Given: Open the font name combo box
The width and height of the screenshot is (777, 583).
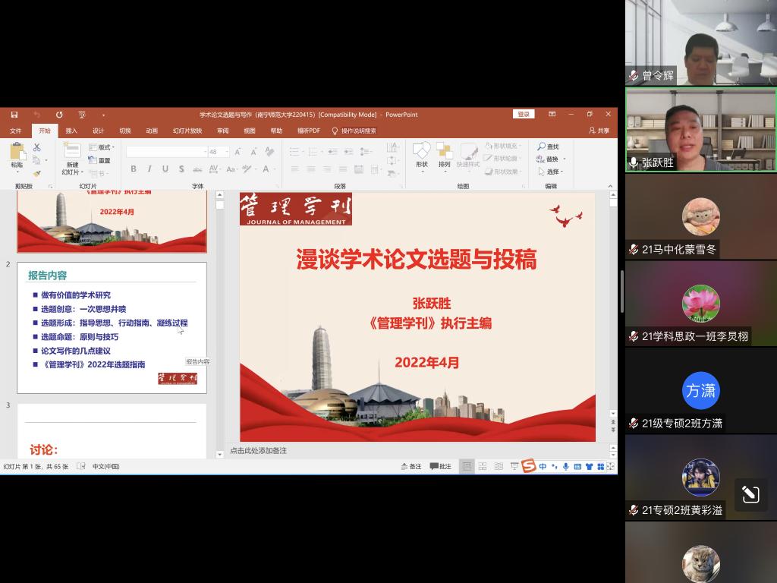Looking at the screenshot, I should click(167, 152).
